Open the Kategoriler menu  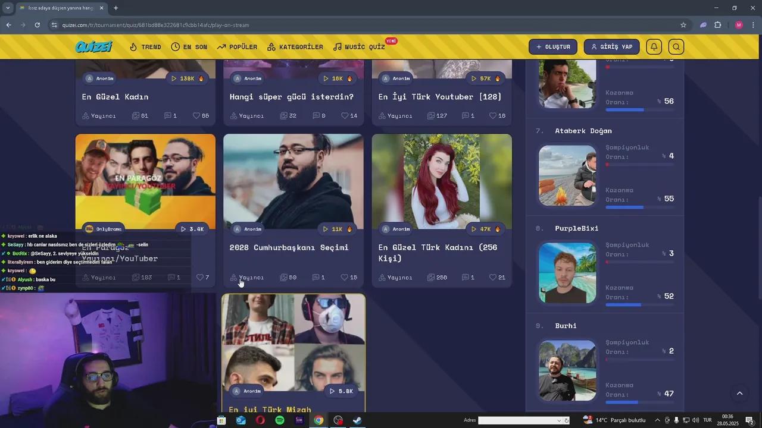coord(295,47)
